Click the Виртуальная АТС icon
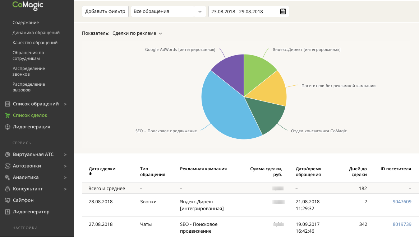This screenshot has width=419, height=237. (8, 155)
